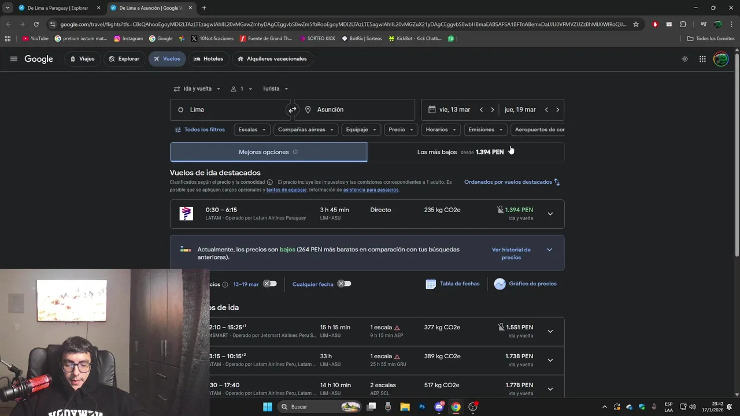Toggle the Cualquier fecha tracking switch
This screenshot has height=416, width=740.
[x=345, y=284]
